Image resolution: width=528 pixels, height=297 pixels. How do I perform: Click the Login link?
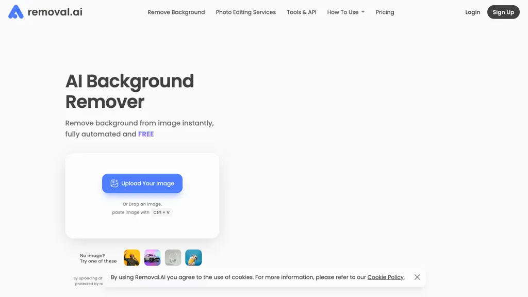point(472,12)
